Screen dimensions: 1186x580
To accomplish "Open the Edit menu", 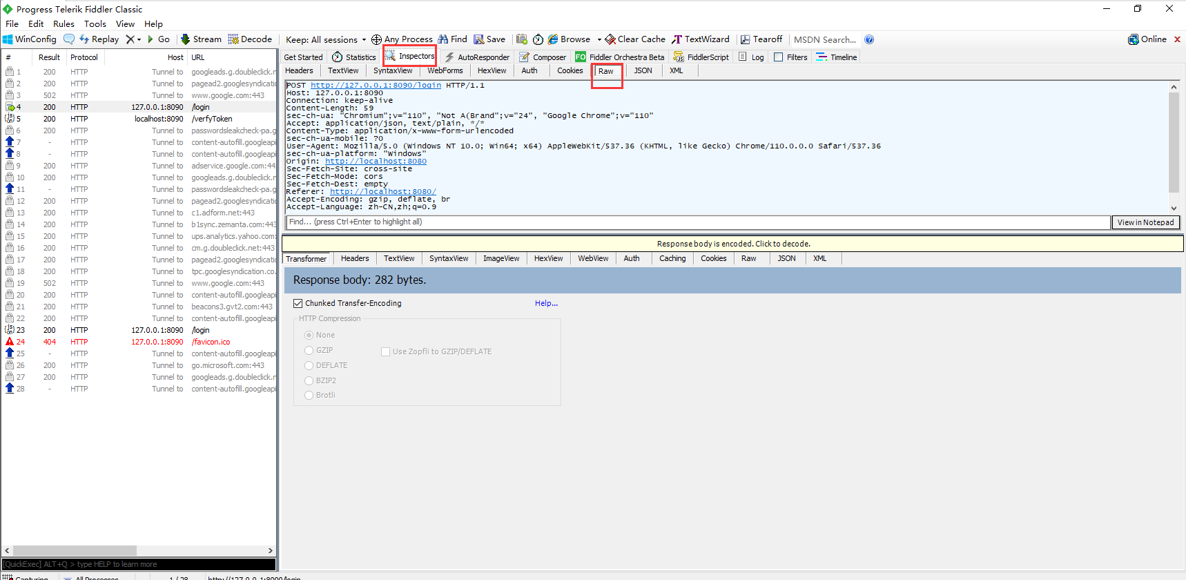I will [x=36, y=23].
